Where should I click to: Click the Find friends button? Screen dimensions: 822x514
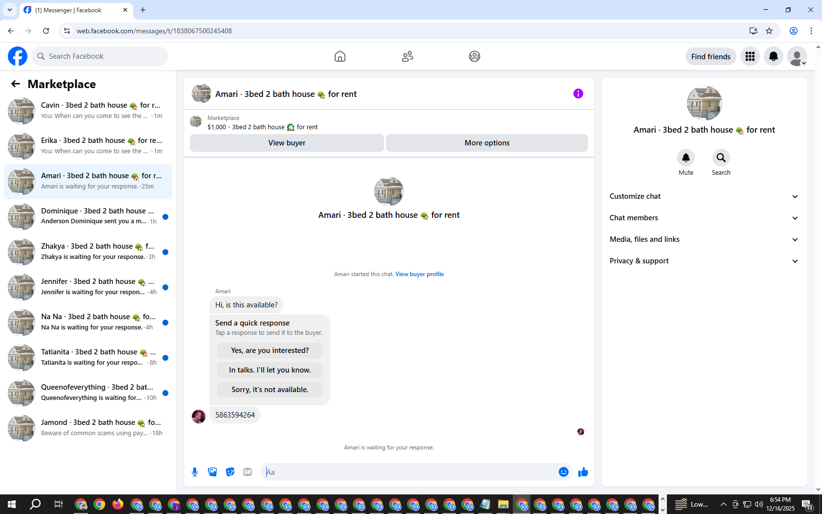(711, 56)
